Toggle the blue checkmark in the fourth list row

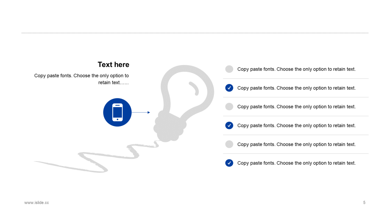[229, 125]
